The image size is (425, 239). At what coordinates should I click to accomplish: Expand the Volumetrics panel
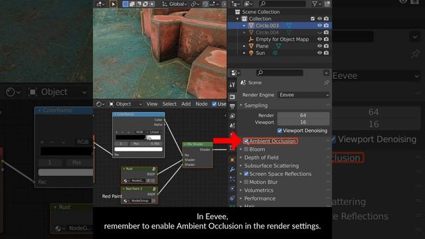pyautogui.click(x=241, y=191)
